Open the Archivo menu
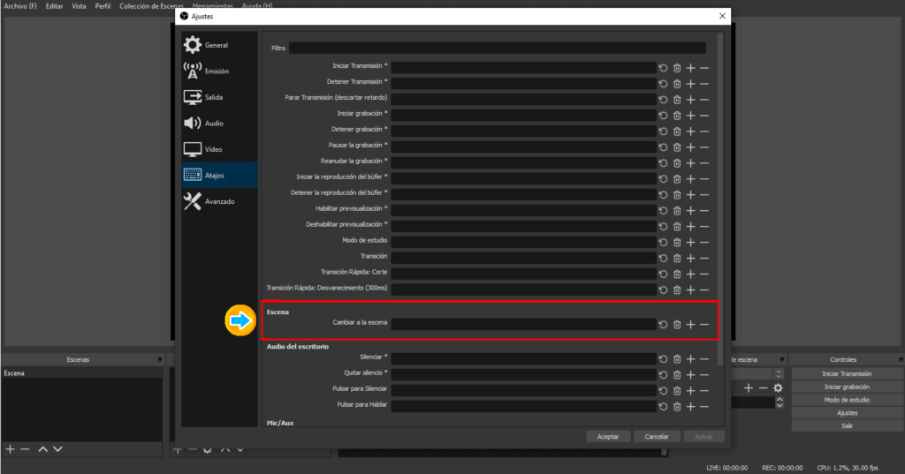The height and width of the screenshot is (474, 905). pos(20,6)
